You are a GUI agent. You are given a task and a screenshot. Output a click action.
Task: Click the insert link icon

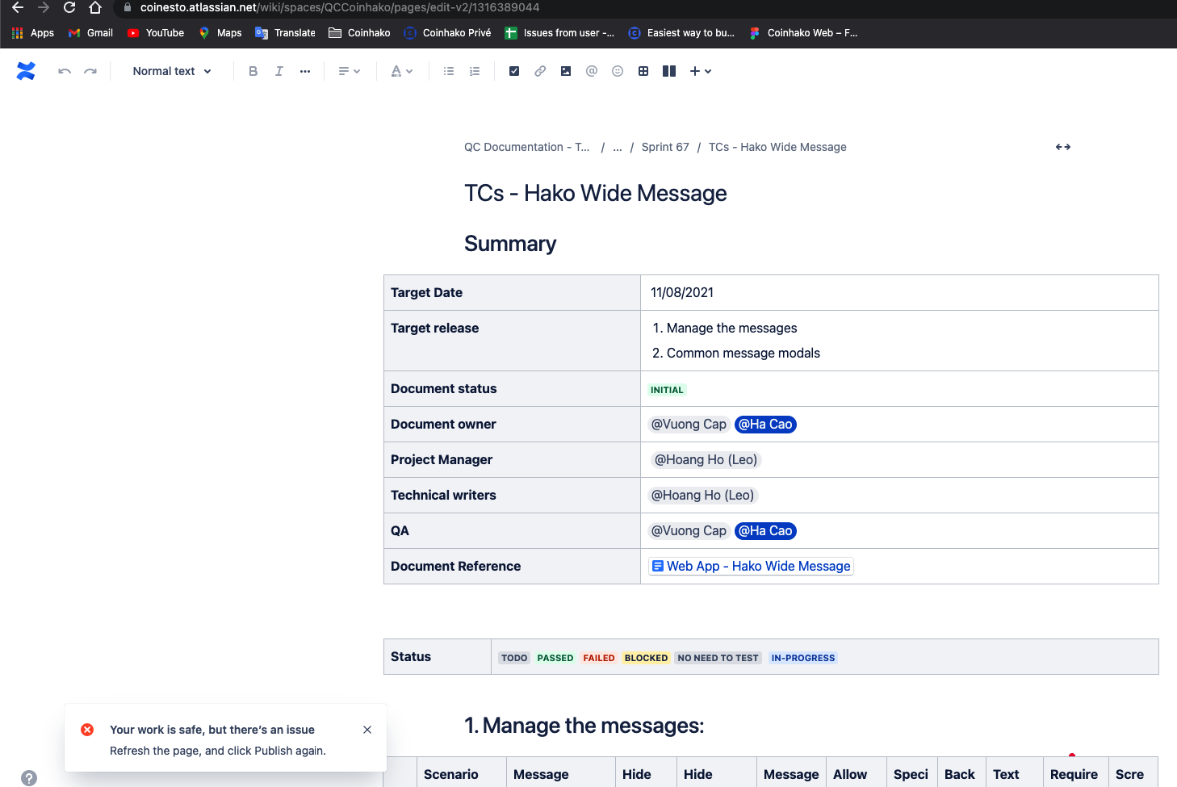[540, 71]
